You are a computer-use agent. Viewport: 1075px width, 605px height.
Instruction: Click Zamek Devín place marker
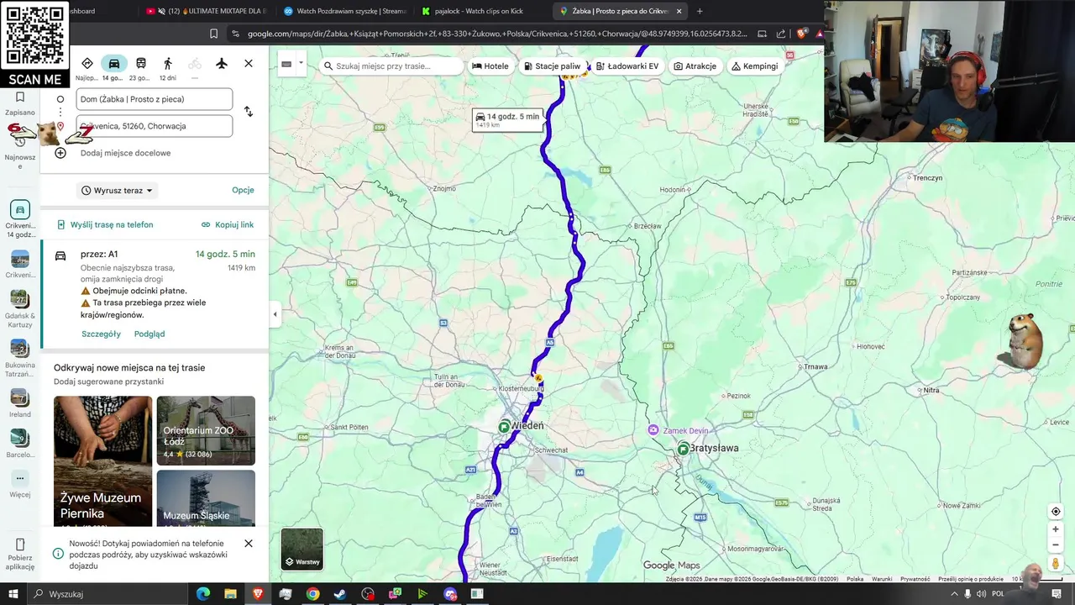653,430
